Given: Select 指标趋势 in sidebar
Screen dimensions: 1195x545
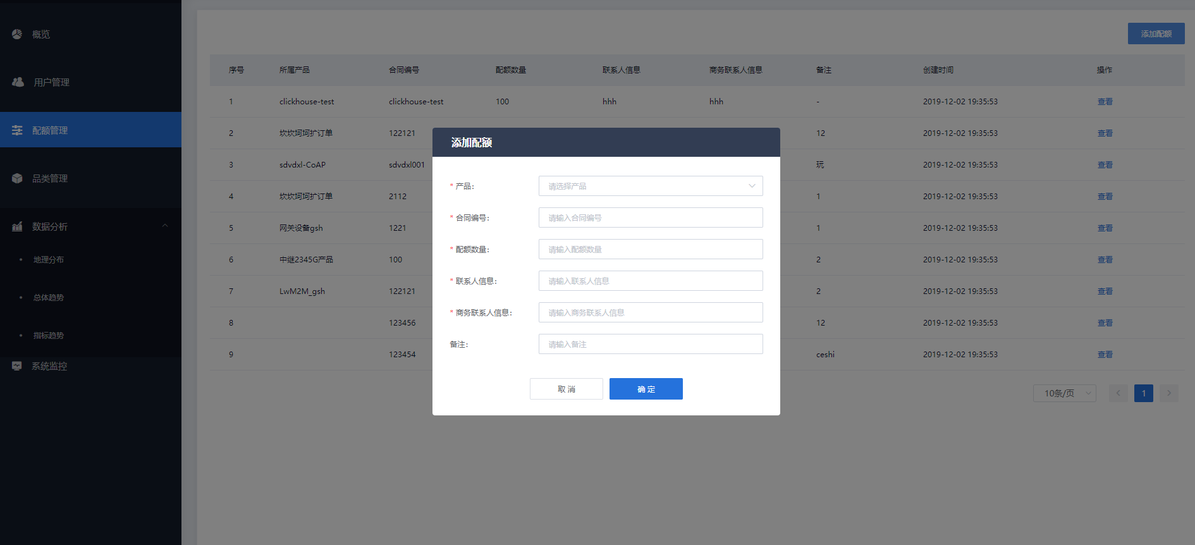Looking at the screenshot, I should click(49, 336).
